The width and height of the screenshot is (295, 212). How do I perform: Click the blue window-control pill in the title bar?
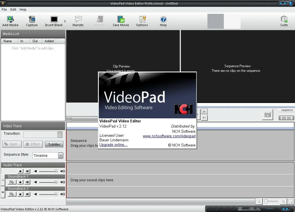click(x=283, y=3)
